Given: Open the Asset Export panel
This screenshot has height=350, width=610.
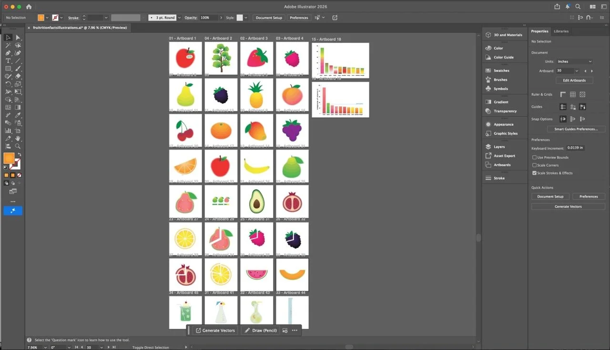Looking at the screenshot, I should [x=500, y=156].
